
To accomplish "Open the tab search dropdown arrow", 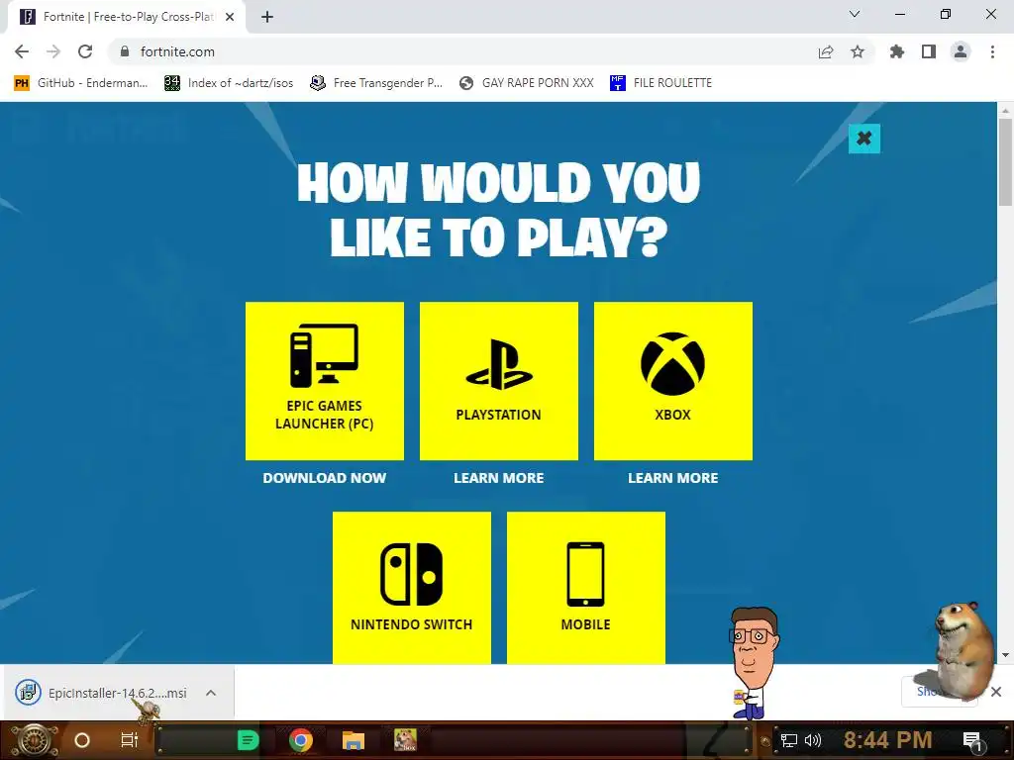I will pyautogui.click(x=855, y=14).
